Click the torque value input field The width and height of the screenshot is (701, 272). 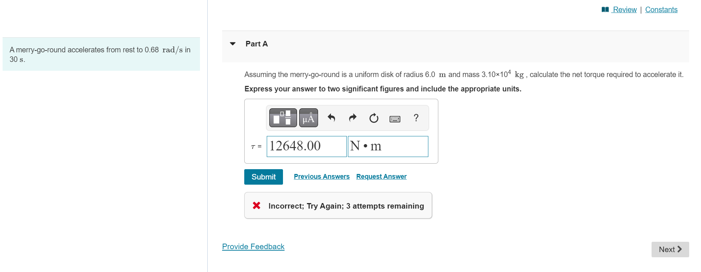click(x=307, y=146)
